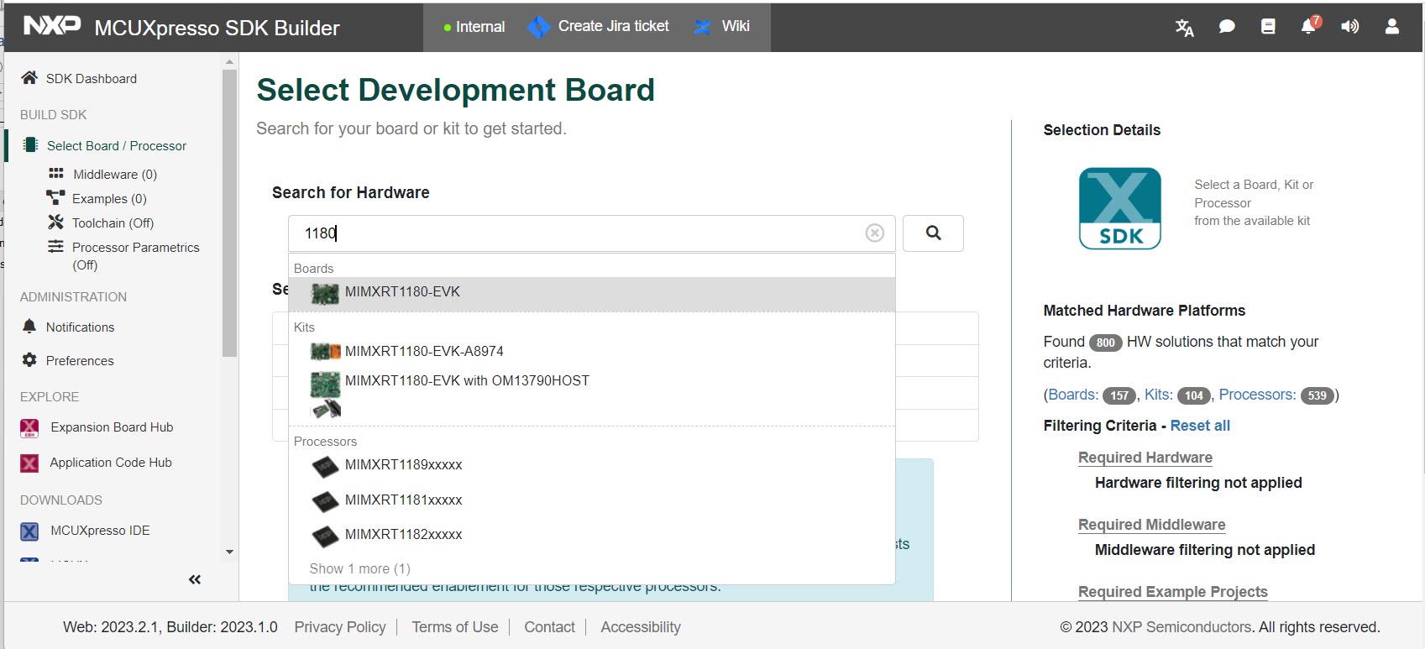Open the documentation notes icon in the header
The width and height of the screenshot is (1425, 649).
(1268, 27)
